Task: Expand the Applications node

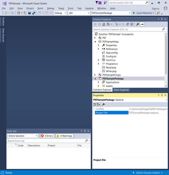Action: (x=99, y=82)
